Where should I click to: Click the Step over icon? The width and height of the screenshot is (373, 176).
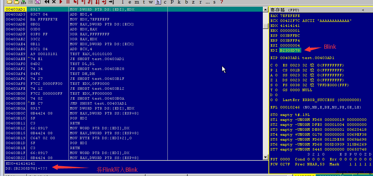coord(83,2)
